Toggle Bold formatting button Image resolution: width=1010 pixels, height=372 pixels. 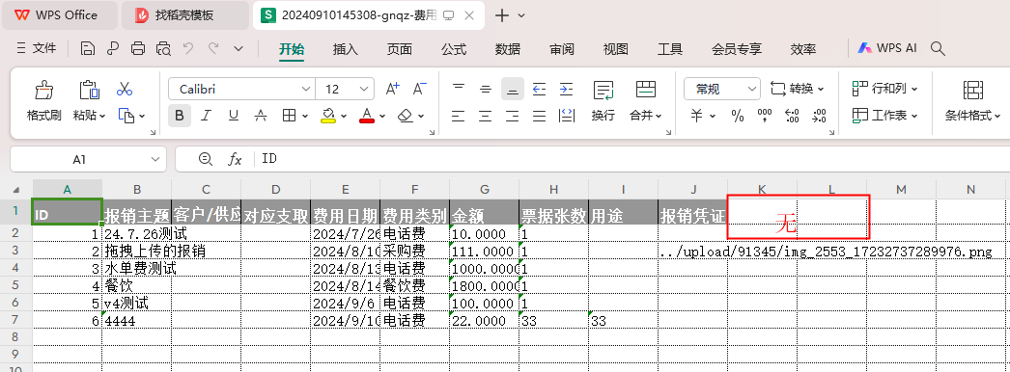coord(180,116)
